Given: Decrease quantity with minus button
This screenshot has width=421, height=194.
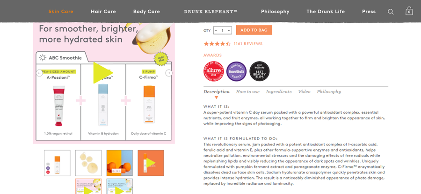Looking at the screenshot, I should pyautogui.click(x=216, y=30).
